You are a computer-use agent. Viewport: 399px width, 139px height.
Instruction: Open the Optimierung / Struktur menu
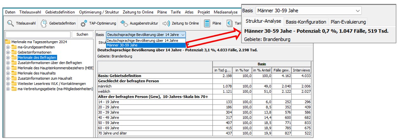pyautogui.click(x=99, y=12)
